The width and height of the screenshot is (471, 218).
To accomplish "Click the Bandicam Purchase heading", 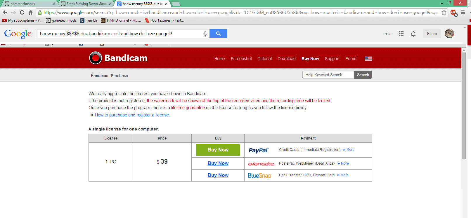I will pyautogui.click(x=109, y=76).
